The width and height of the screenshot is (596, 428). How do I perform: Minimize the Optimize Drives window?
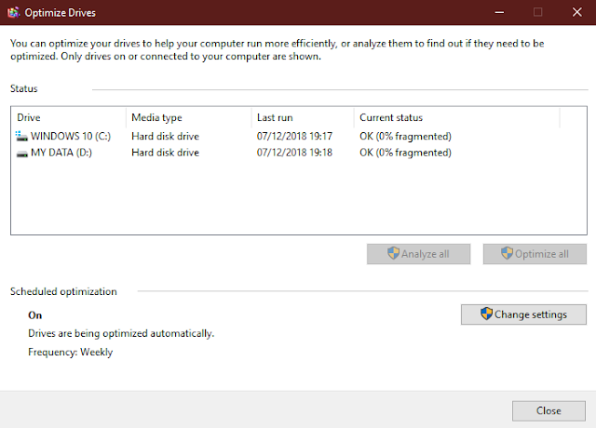coord(499,12)
